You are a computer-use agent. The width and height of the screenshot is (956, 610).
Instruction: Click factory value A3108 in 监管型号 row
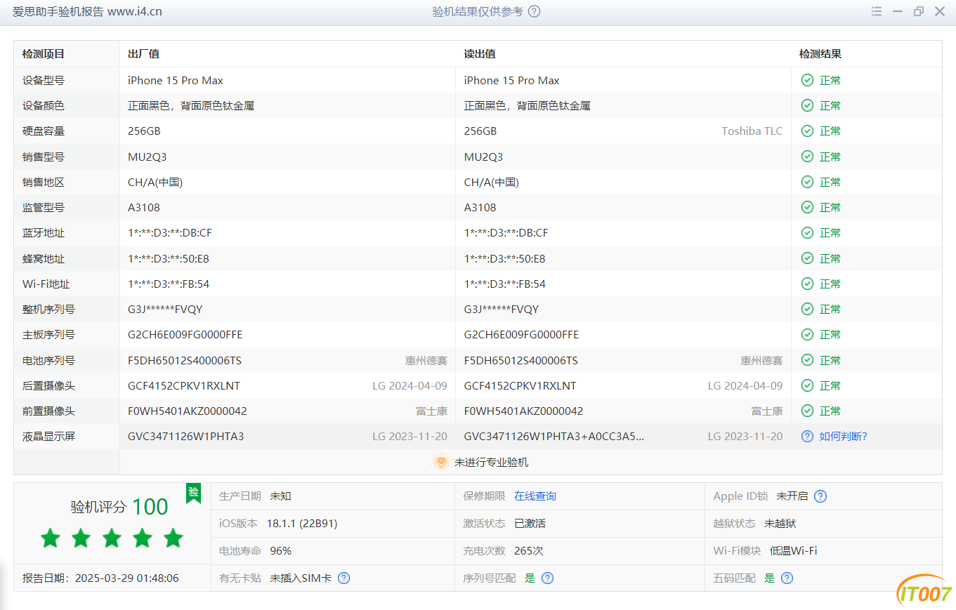144,208
